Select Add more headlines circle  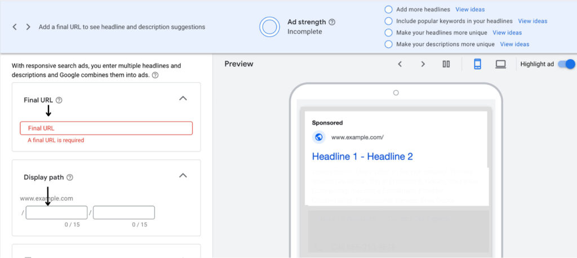coord(388,10)
